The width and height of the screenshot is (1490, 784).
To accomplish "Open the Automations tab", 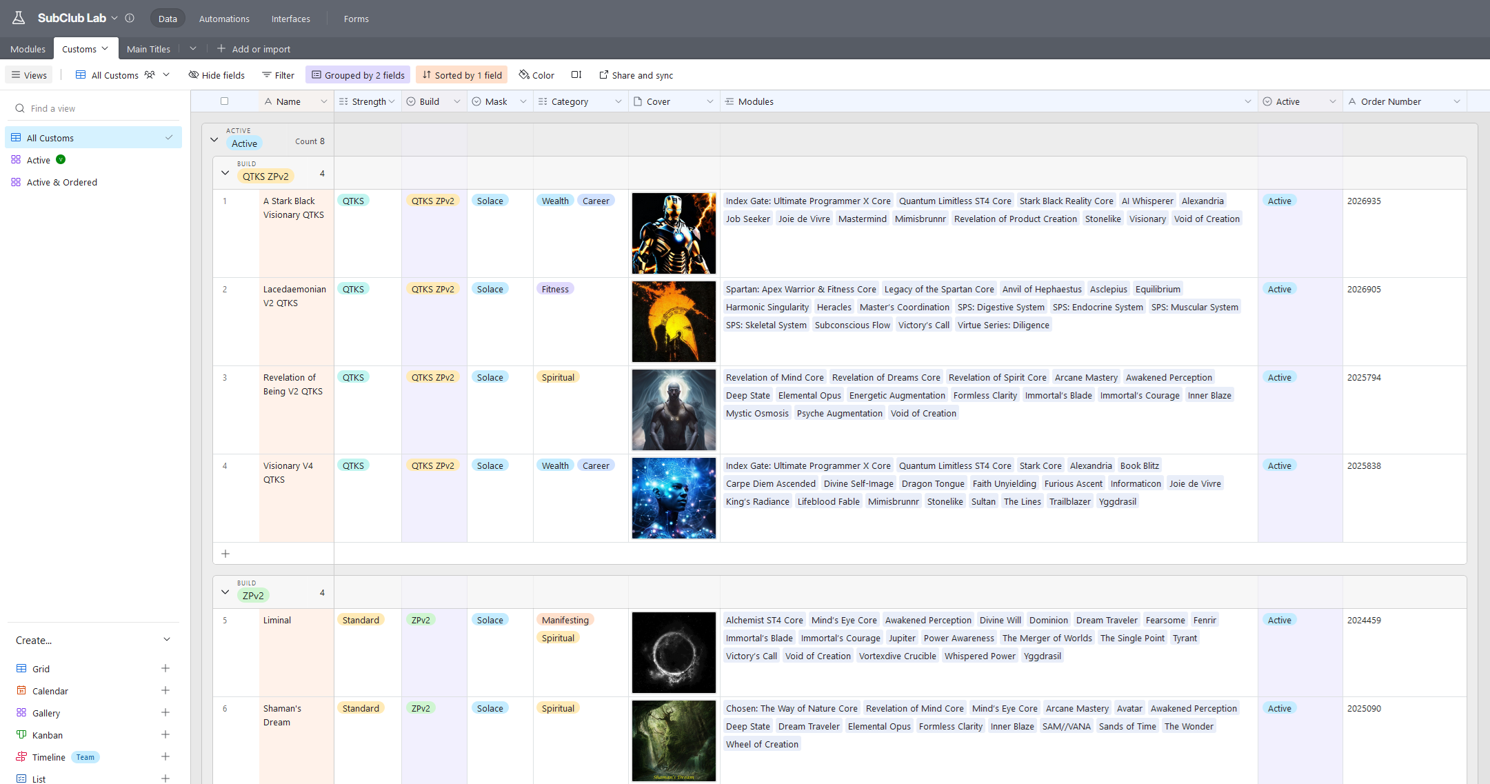I will pyautogui.click(x=224, y=19).
